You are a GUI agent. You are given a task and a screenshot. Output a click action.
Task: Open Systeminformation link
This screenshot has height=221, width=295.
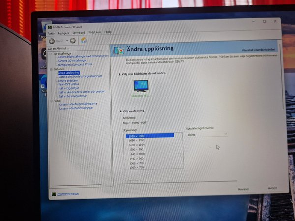[67, 194]
